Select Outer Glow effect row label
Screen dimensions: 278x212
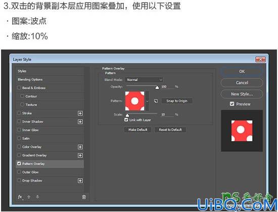tap(30, 172)
